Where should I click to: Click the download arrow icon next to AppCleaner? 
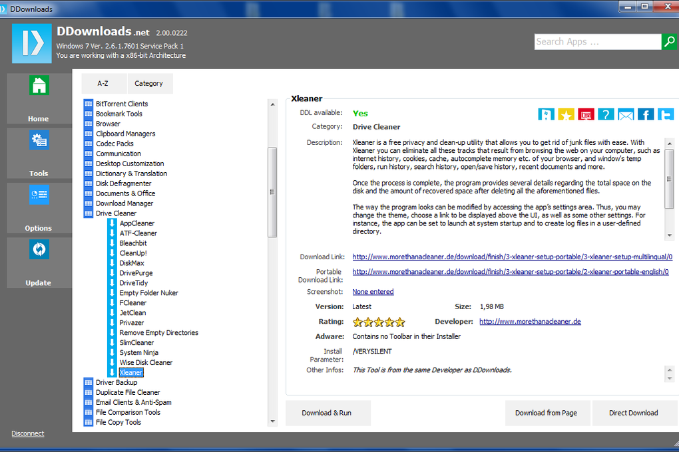112,223
